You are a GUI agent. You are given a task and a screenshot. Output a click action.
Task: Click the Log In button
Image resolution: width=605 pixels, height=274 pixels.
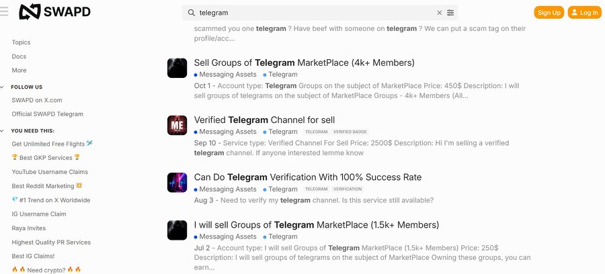[x=584, y=13]
